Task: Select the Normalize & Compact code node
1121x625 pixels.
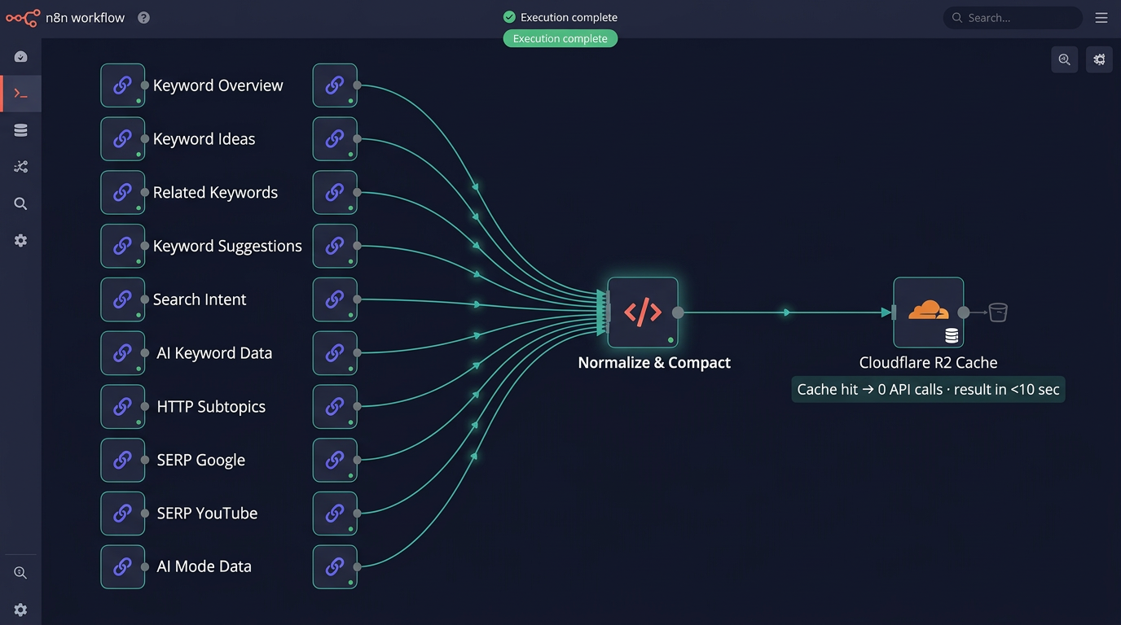Action: [x=643, y=312]
